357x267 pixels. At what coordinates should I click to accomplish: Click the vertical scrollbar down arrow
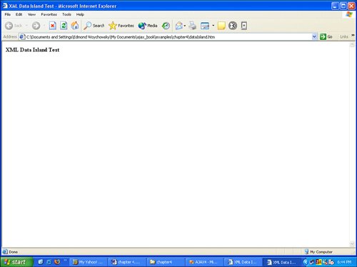click(352, 244)
